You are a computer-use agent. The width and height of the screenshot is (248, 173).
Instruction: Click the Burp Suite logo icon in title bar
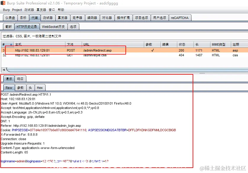(3, 3)
